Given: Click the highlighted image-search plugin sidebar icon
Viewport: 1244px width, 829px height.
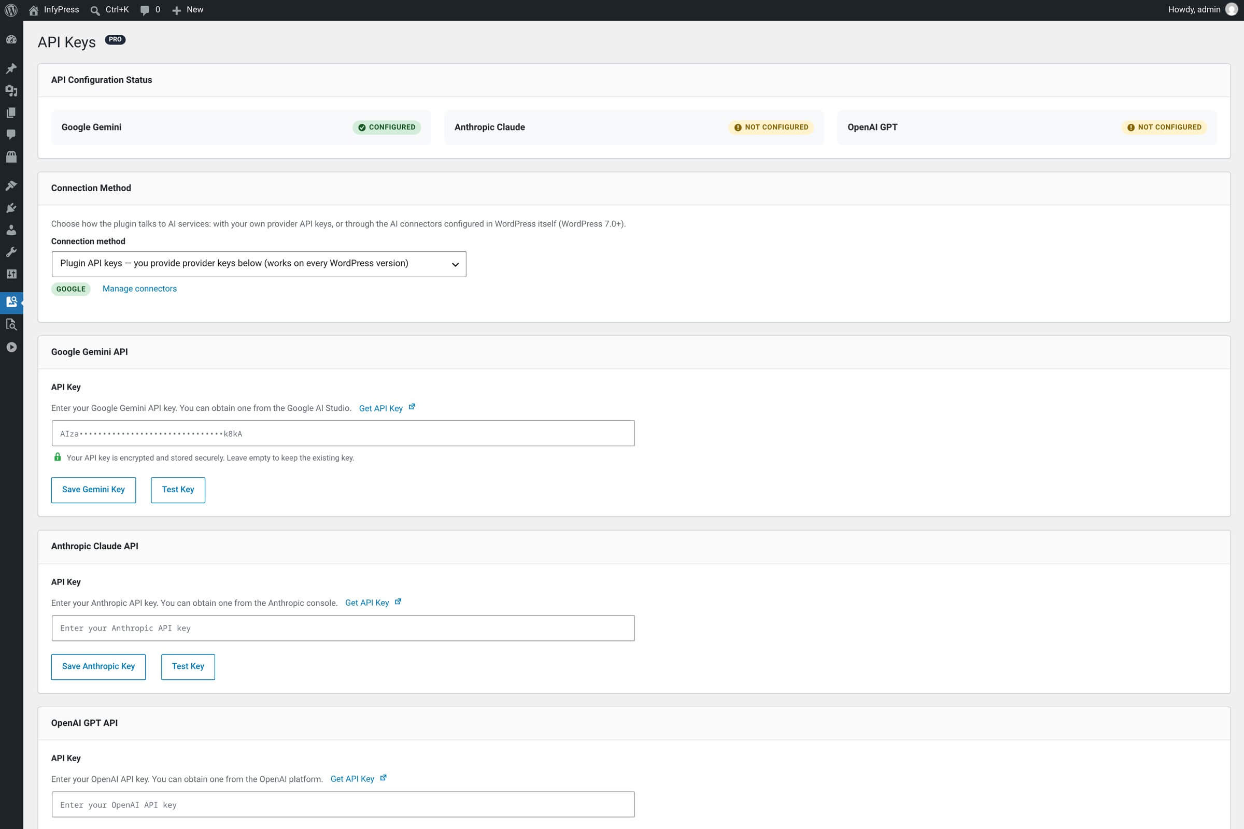Looking at the screenshot, I should click(11, 302).
